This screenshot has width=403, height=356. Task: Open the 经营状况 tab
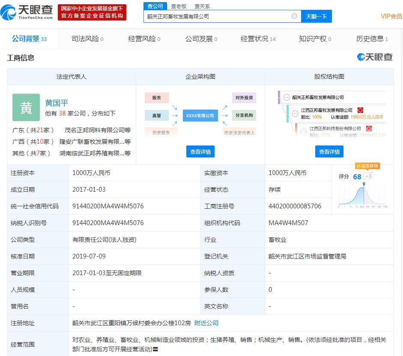[x=258, y=39]
